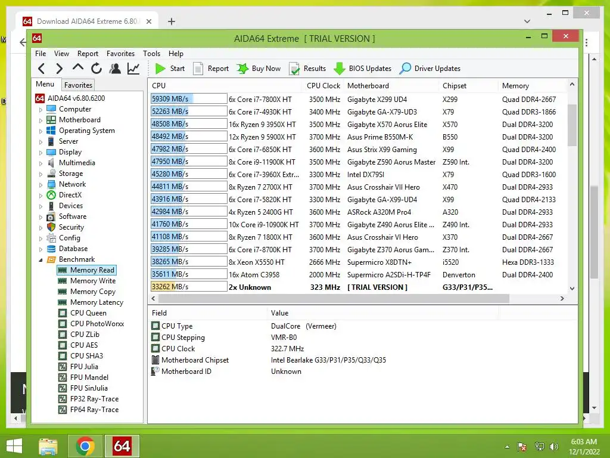Image resolution: width=610 pixels, height=458 pixels.
Task: Open Results from the toolbar
Action: click(x=308, y=69)
